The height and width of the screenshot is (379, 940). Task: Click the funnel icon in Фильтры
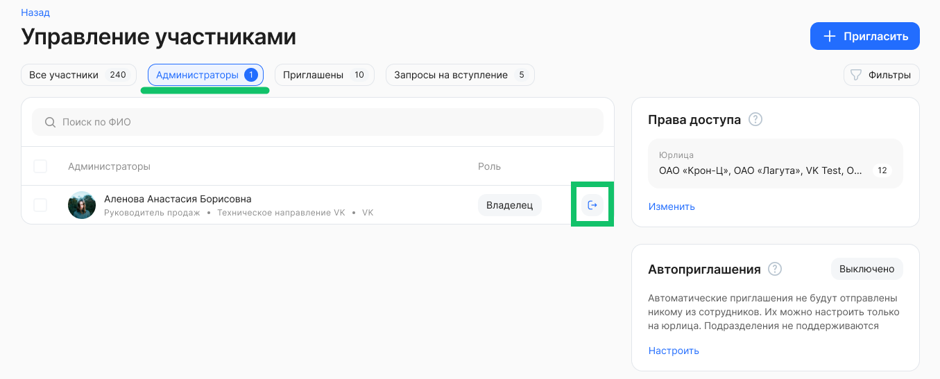(x=856, y=75)
